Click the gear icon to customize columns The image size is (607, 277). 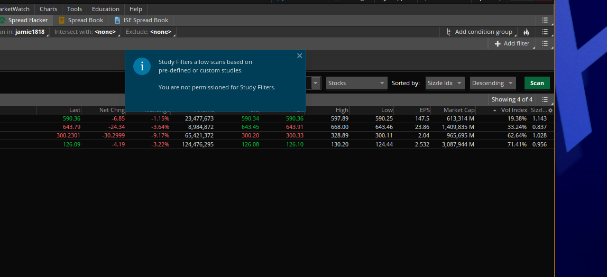pyautogui.click(x=550, y=110)
